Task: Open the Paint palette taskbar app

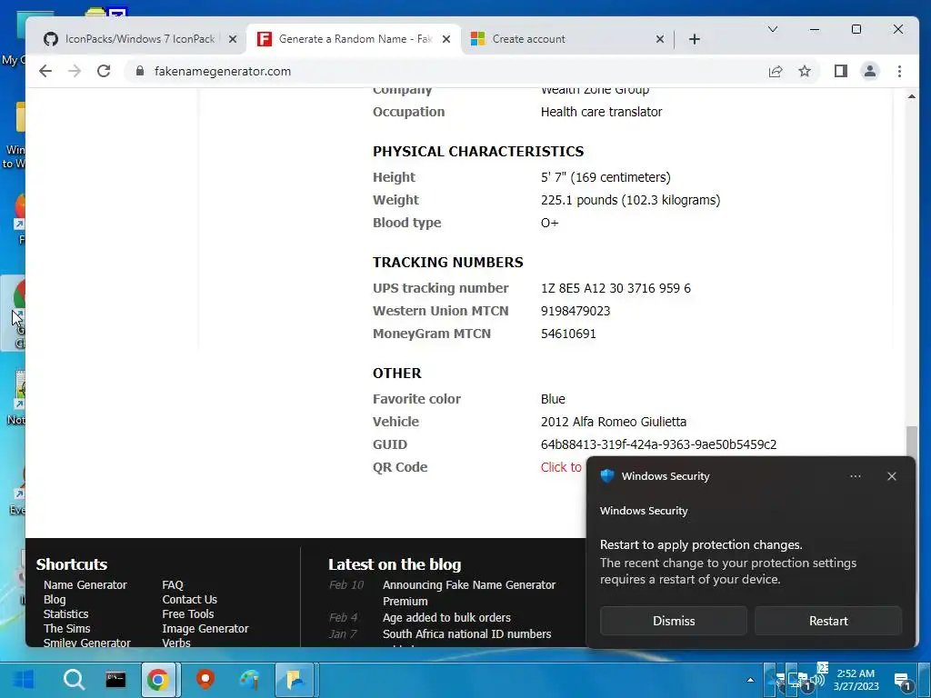Action: coord(250,679)
